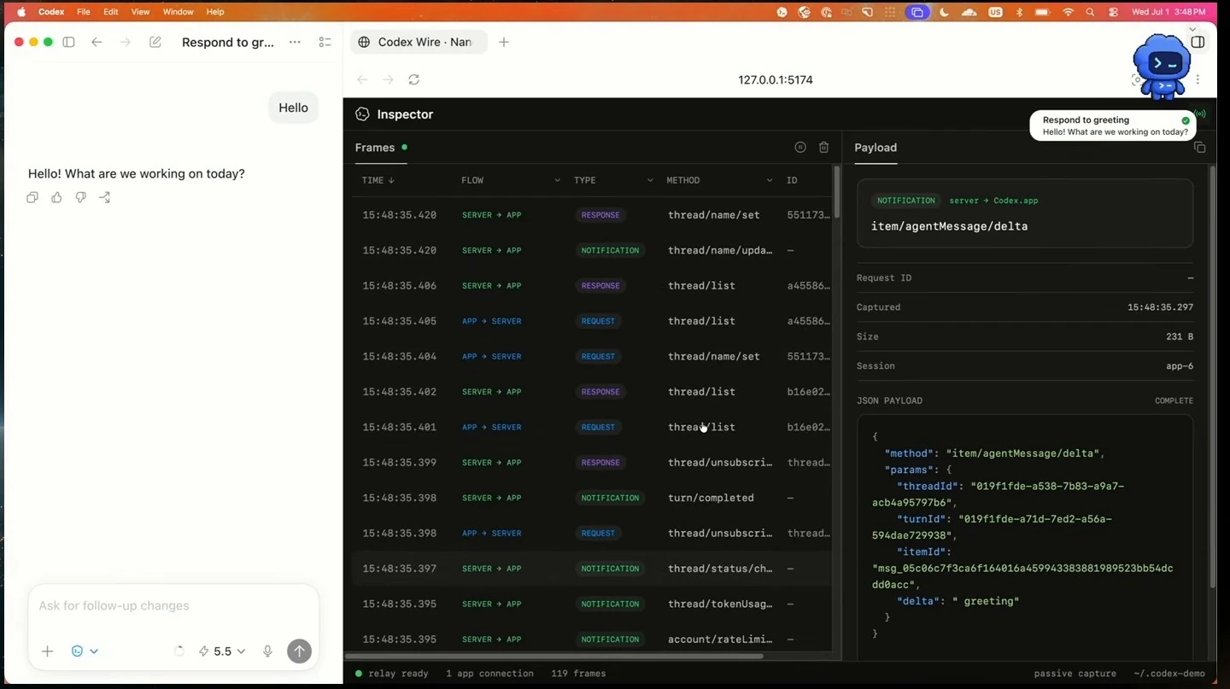Send the message with arrow button
The height and width of the screenshot is (689, 1230).
click(299, 651)
